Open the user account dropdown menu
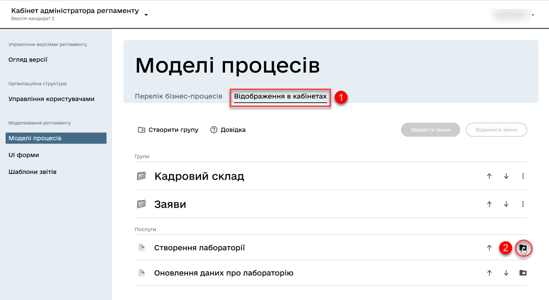Screen dimensions: 549x300 [x=533, y=15]
